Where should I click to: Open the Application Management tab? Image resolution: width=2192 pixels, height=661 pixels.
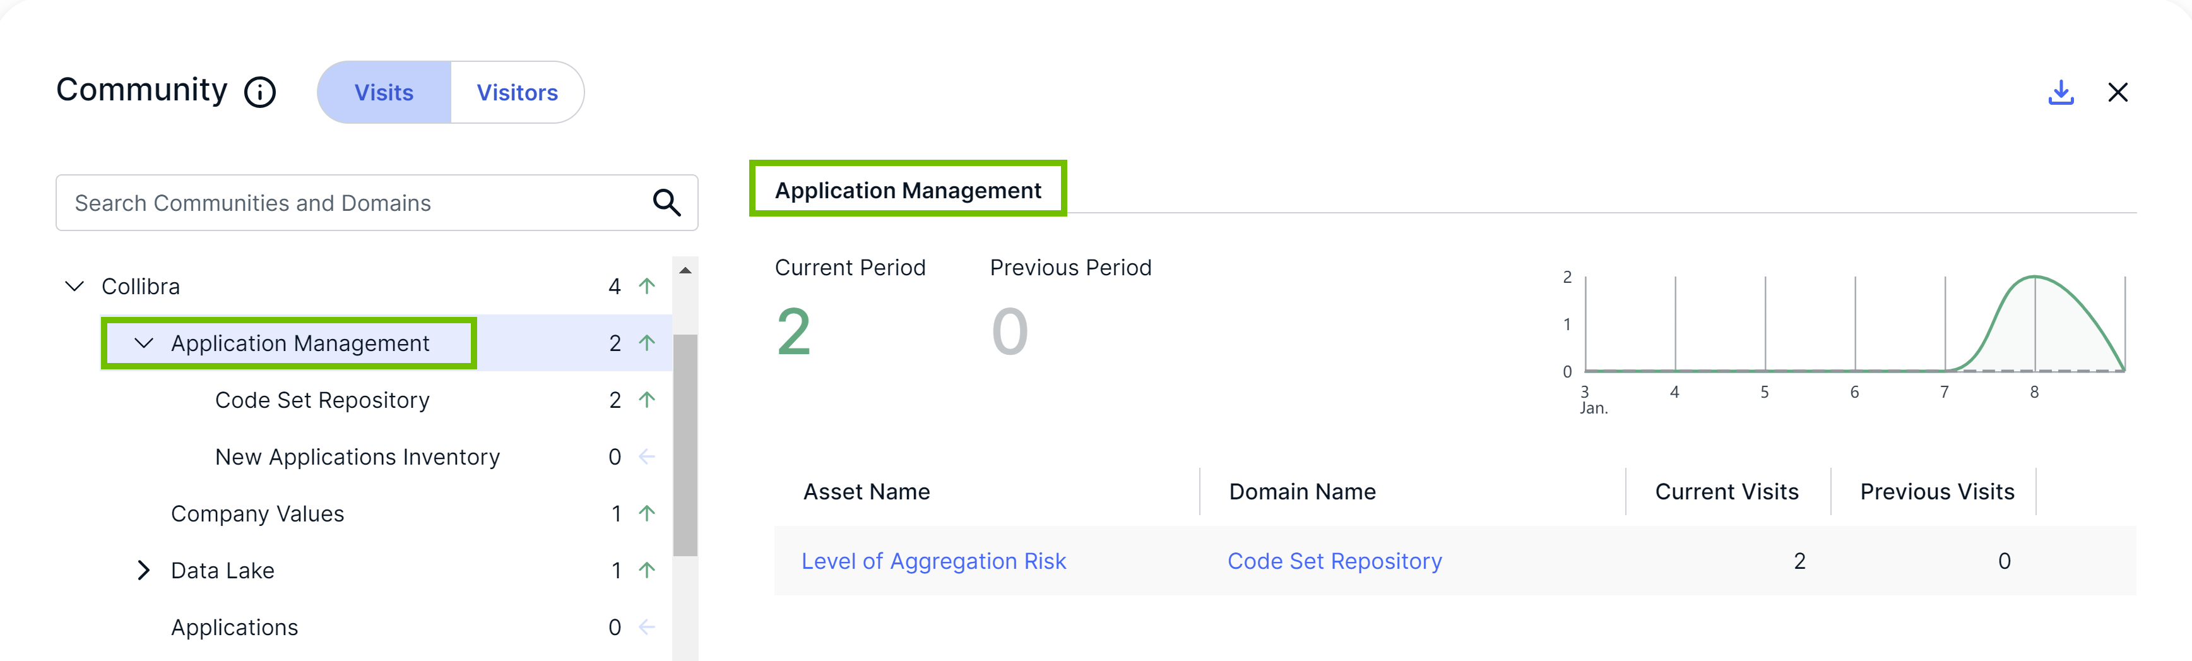click(x=907, y=189)
